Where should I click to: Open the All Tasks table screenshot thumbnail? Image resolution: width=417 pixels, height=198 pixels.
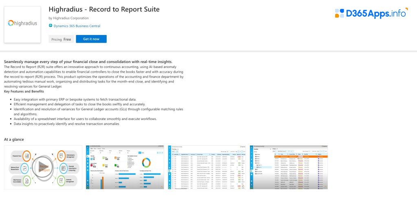[207, 167]
